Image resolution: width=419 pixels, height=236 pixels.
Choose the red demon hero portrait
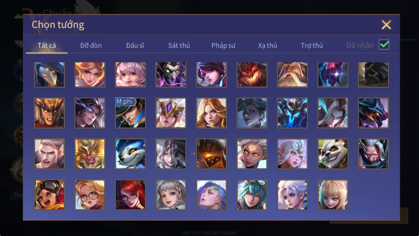252,75
